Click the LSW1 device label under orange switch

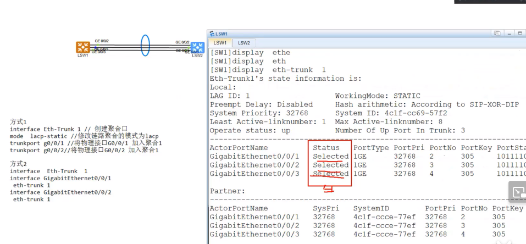(x=82, y=55)
